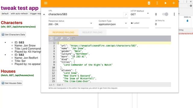Click the Label input field

pos(140,23)
